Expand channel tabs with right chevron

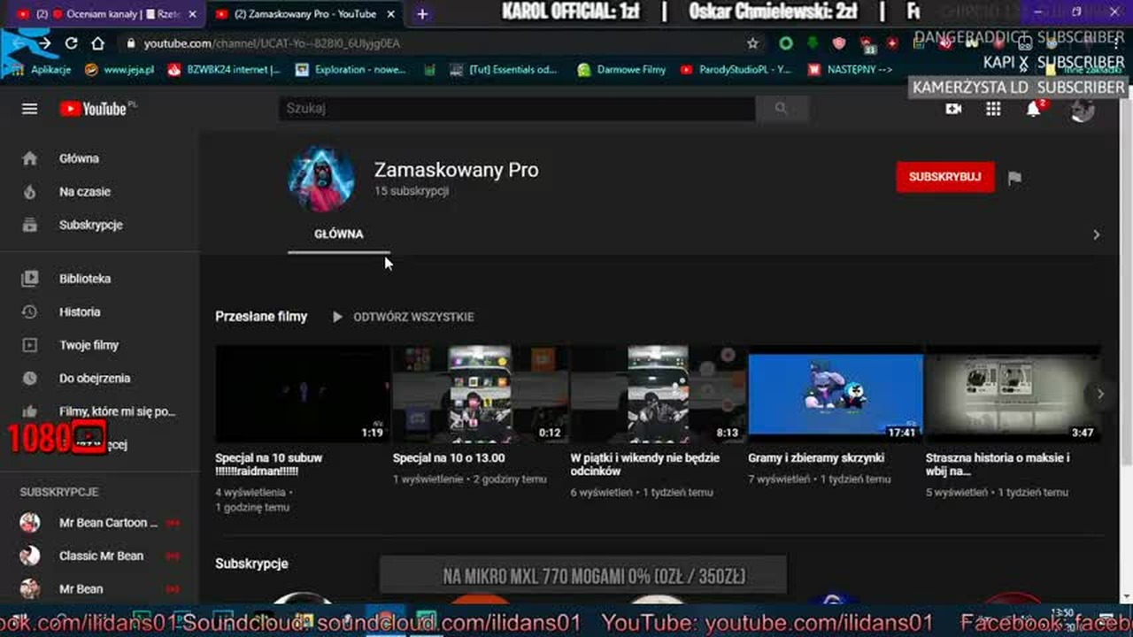pyautogui.click(x=1096, y=234)
